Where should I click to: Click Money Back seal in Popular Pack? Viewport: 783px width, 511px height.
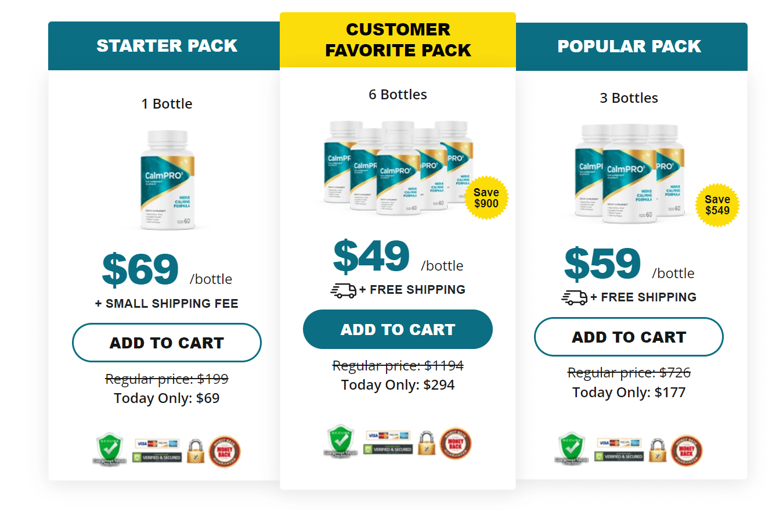click(x=687, y=451)
